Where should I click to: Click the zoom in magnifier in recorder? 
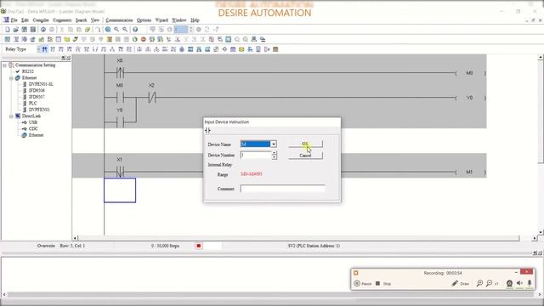(x=479, y=283)
